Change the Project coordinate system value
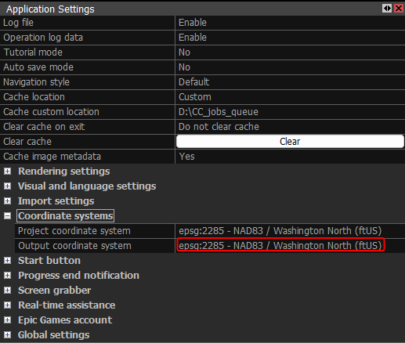This screenshot has height=343, width=405. click(290, 231)
